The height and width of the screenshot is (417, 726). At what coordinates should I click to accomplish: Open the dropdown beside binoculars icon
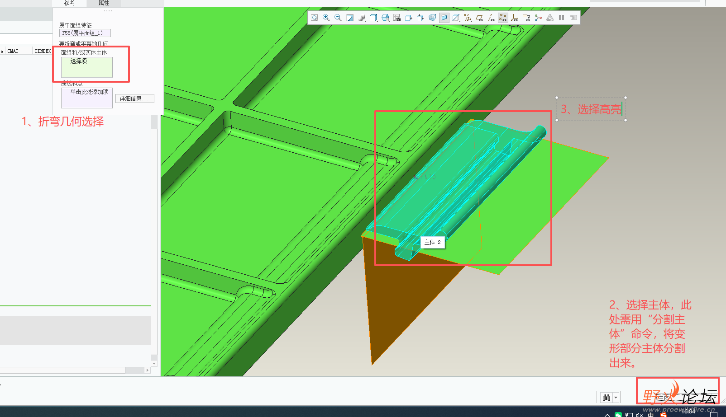[x=616, y=398]
